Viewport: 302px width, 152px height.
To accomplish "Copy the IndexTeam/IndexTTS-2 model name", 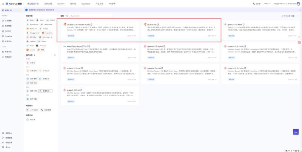I will 89,46.
